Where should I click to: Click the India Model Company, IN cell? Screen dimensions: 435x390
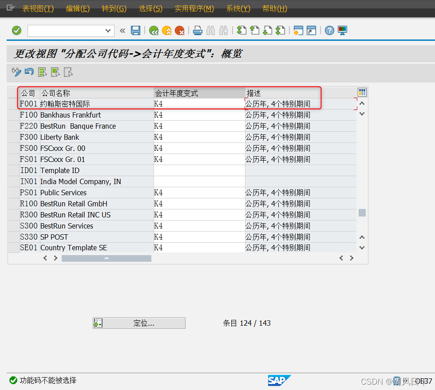[x=97, y=181]
